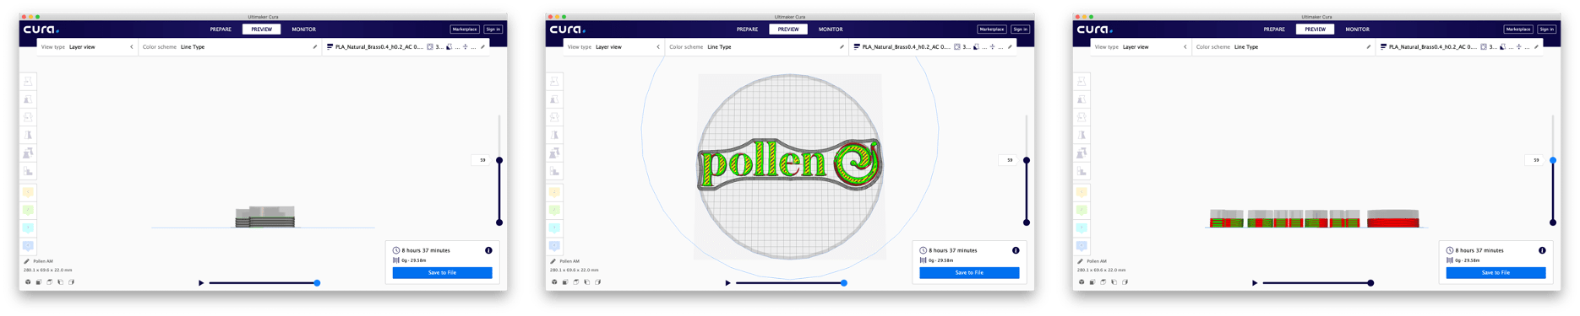The height and width of the screenshot is (316, 1580).
Task: Select Scale tool in left Cura window
Action: point(28,99)
